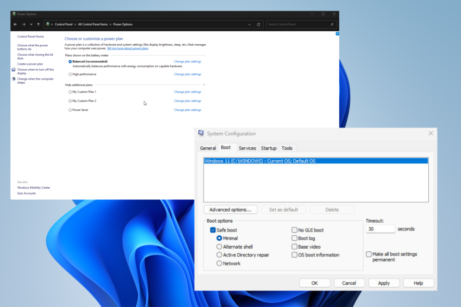This screenshot has height=307, width=461.
Task: Select the Power Saver plan
Action: pos(70,110)
